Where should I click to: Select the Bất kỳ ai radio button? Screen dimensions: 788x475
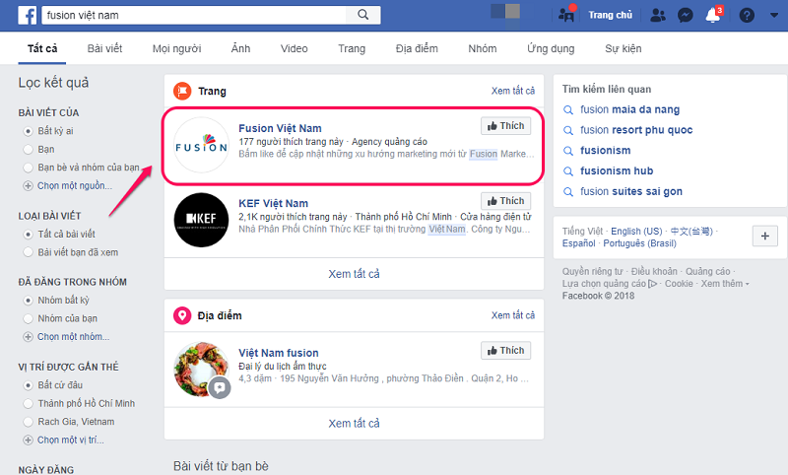[x=29, y=131]
